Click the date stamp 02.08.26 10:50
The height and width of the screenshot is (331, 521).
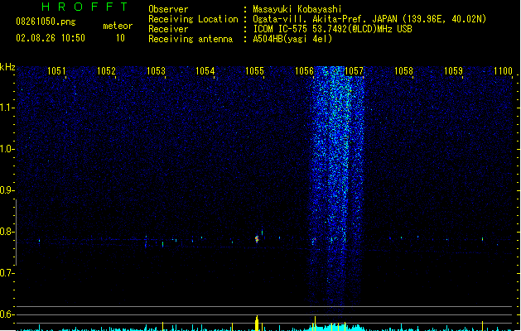click(51, 38)
